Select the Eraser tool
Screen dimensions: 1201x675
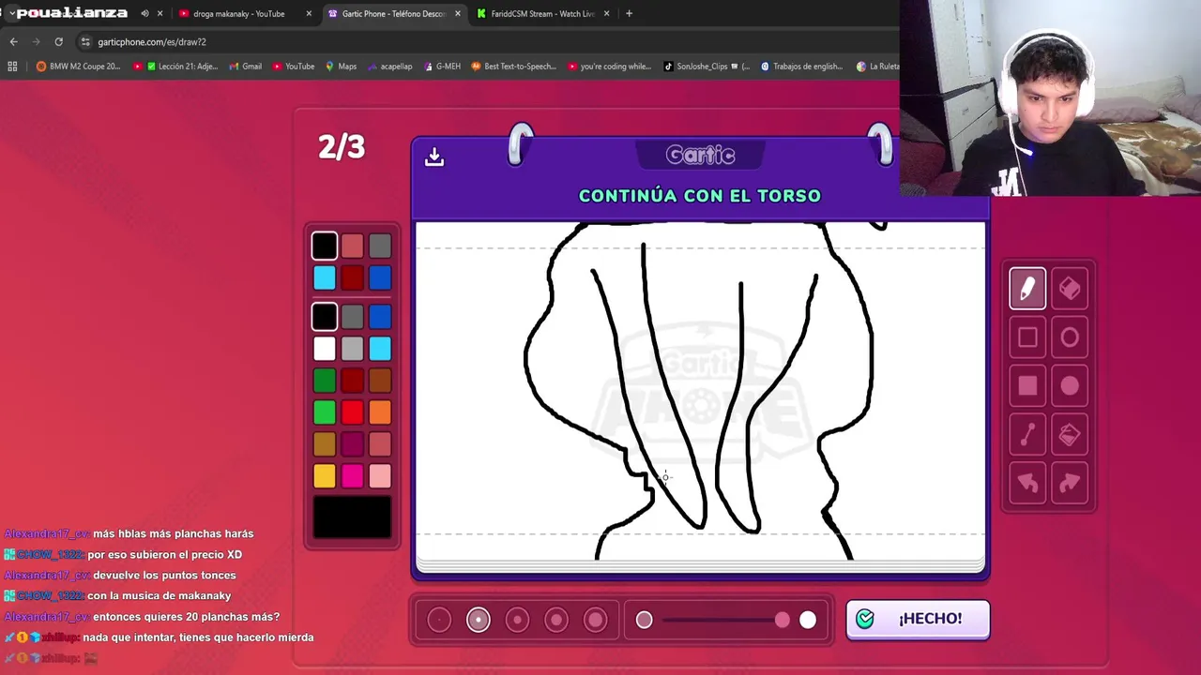pyautogui.click(x=1070, y=289)
